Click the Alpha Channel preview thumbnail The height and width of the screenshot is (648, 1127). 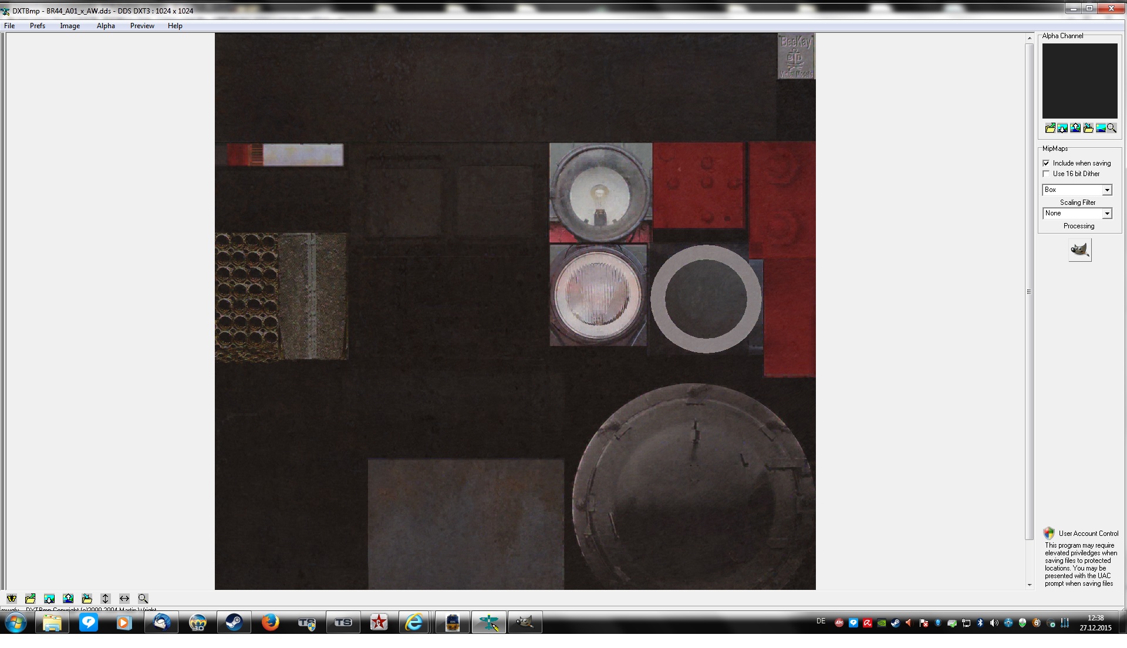click(x=1079, y=81)
